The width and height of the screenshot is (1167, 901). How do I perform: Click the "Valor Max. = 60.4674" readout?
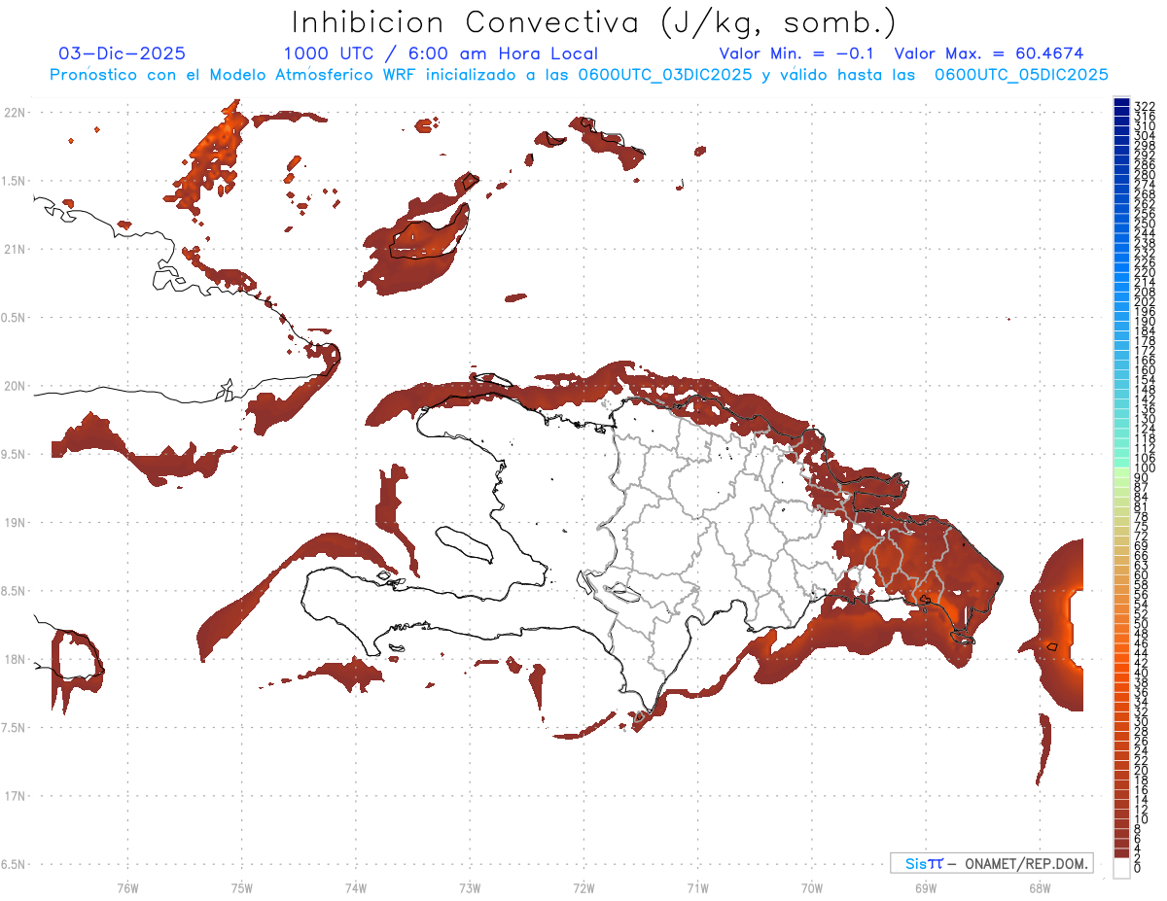point(989,53)
